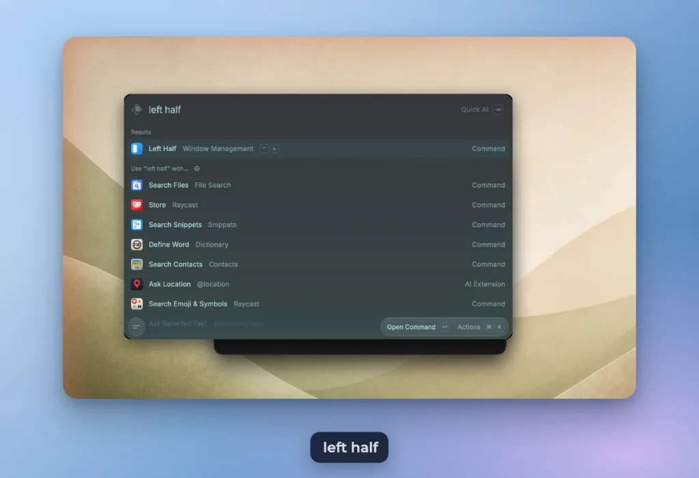Click the left arrow hotkey badge on Left Half
This screenshot has height=478, width=699.
275,148
